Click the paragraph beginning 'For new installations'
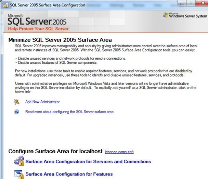 103,73
